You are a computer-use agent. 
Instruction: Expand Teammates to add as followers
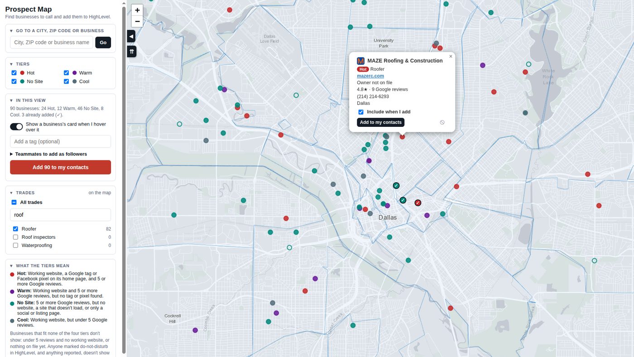pyautogui.click(x=48, y=154)
